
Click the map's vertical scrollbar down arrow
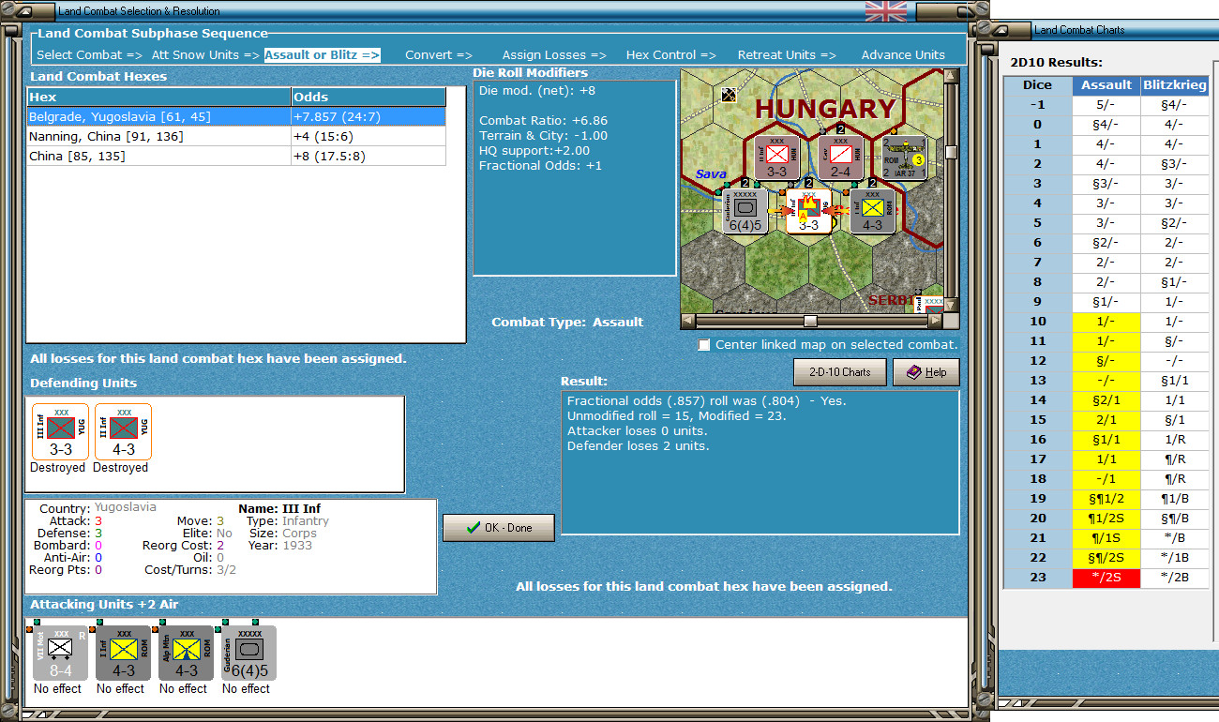(x=952, y=305)
